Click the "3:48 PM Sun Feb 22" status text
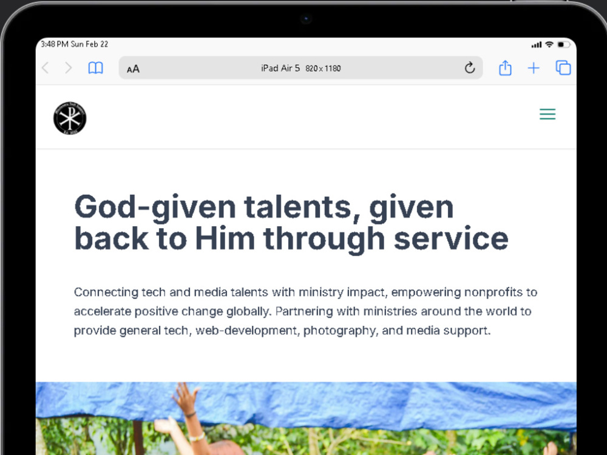607x455 pixels. (x=74, y=44)
